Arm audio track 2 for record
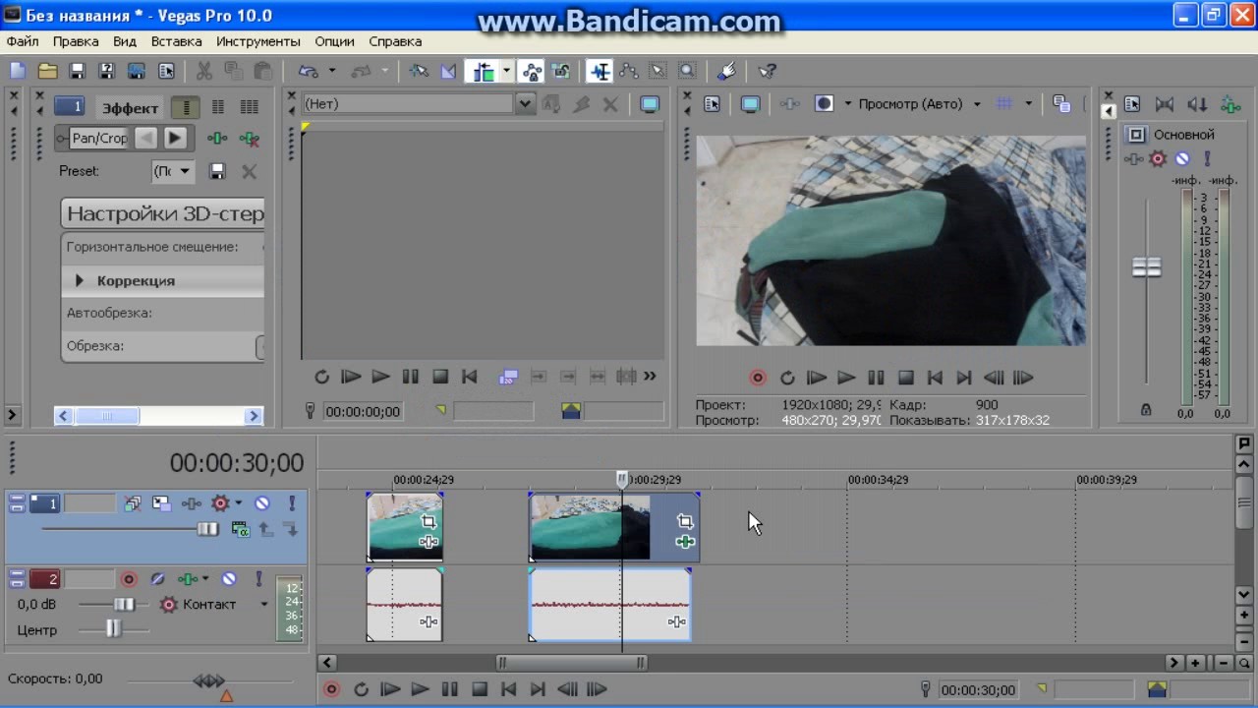Image resolution: width=1258 pixels, height=708 pixels. click(129, 579)
